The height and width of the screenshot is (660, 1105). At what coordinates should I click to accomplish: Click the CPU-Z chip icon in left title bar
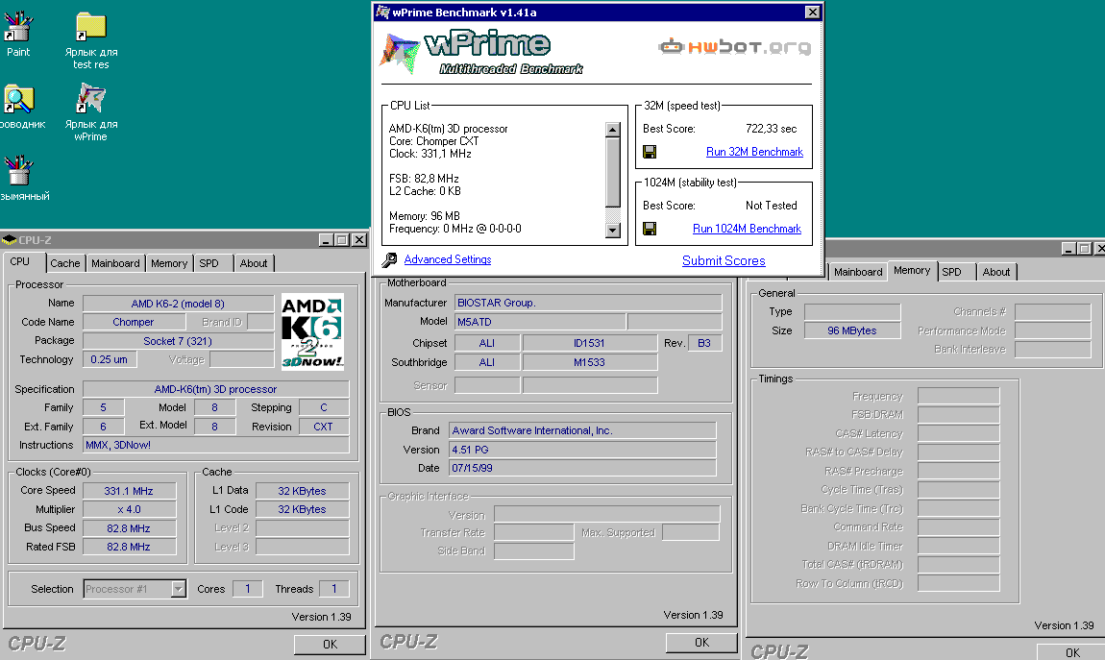point(10,240)
